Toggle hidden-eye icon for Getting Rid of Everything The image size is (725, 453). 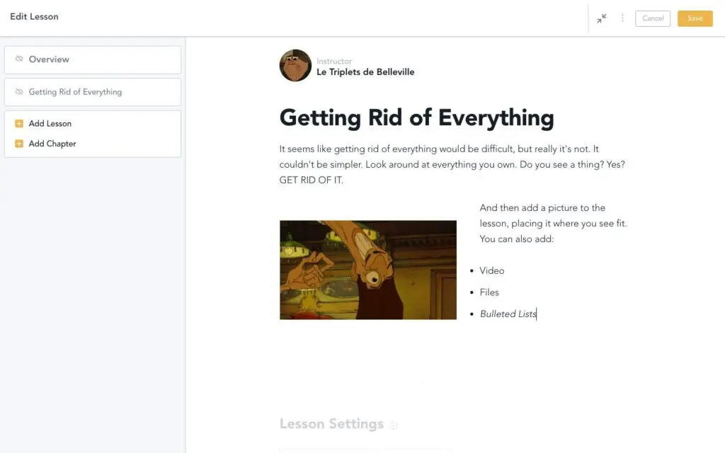point(19,92)
